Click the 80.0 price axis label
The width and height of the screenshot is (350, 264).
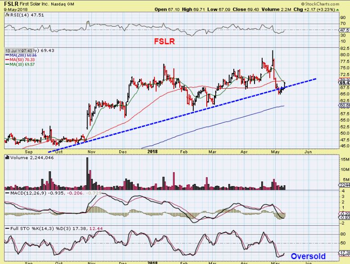click(x=345, y=55)
